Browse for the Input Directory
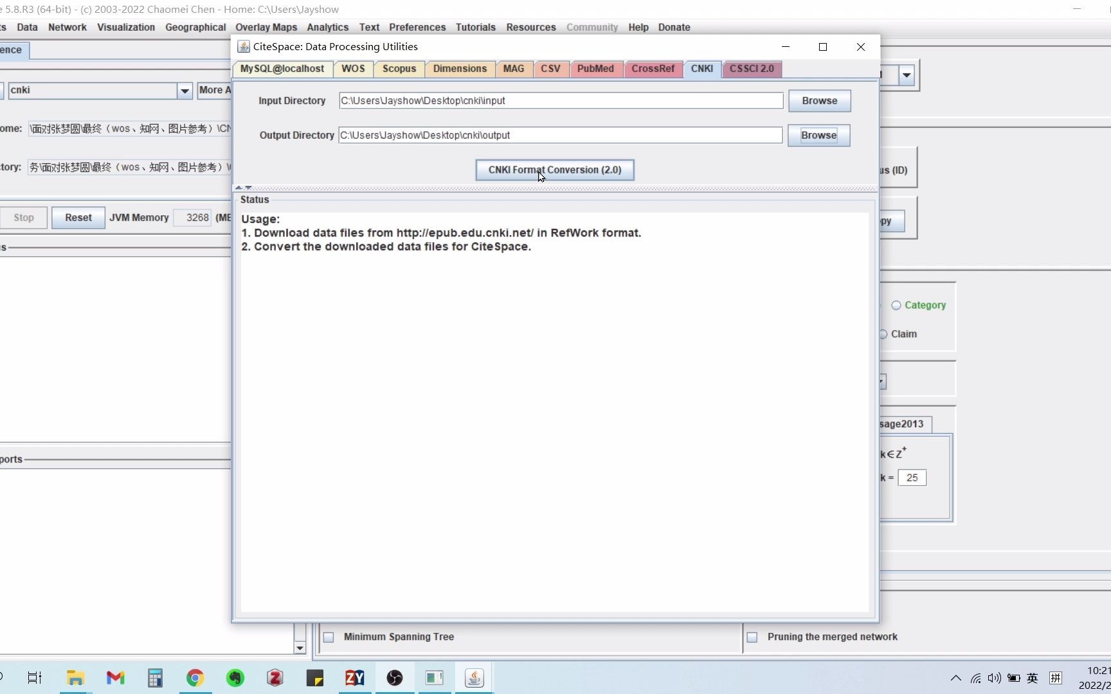The image size is (1111, 694). [x=820, y=101]
